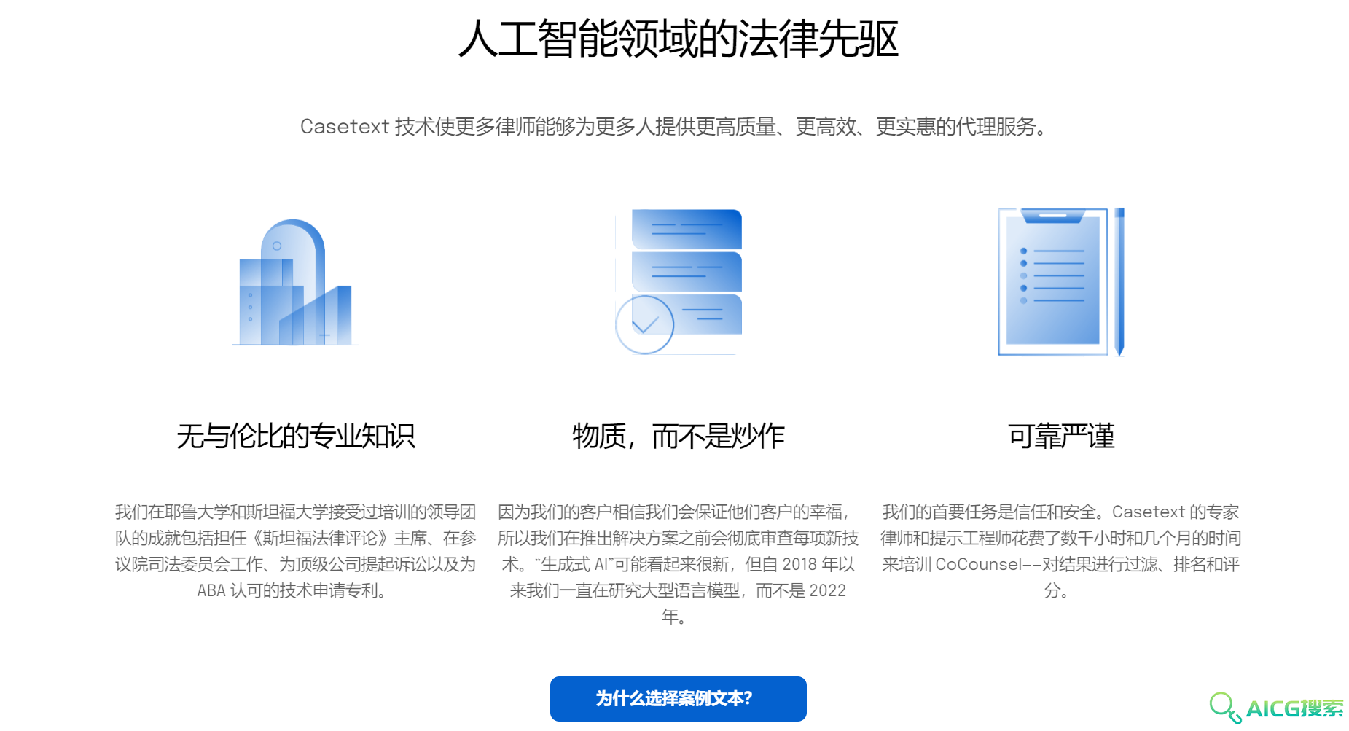Click the clipboard and pen illustration icon
The image size is (1349, 731).
point(1061,282)
